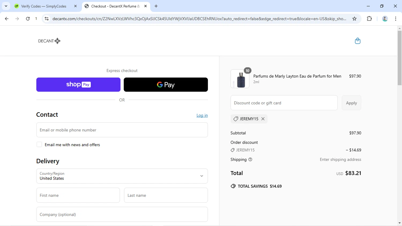Close the Checkout DecantX tab
This screenshot has height=226, width=402.
point(146,6)
